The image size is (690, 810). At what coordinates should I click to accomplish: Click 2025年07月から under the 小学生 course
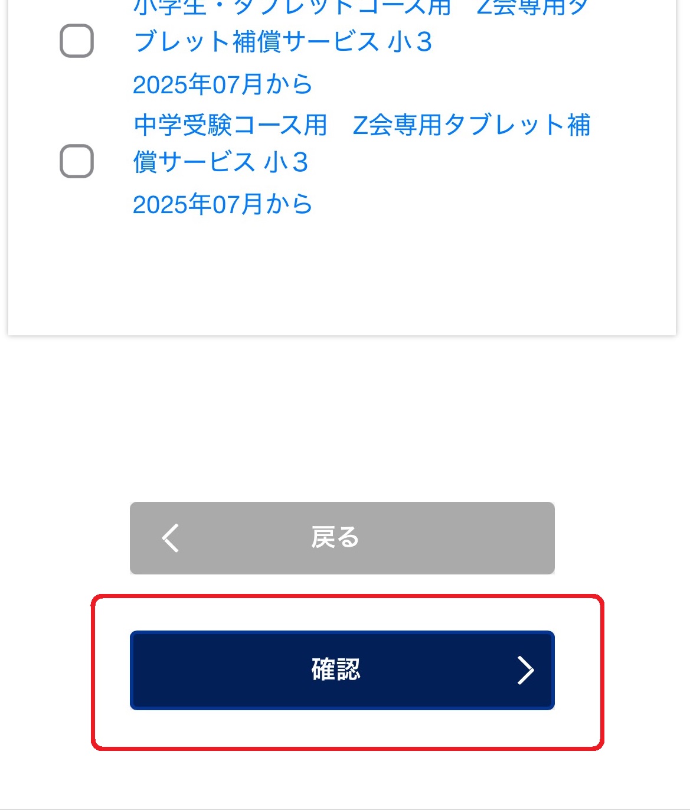coord(222,84)
